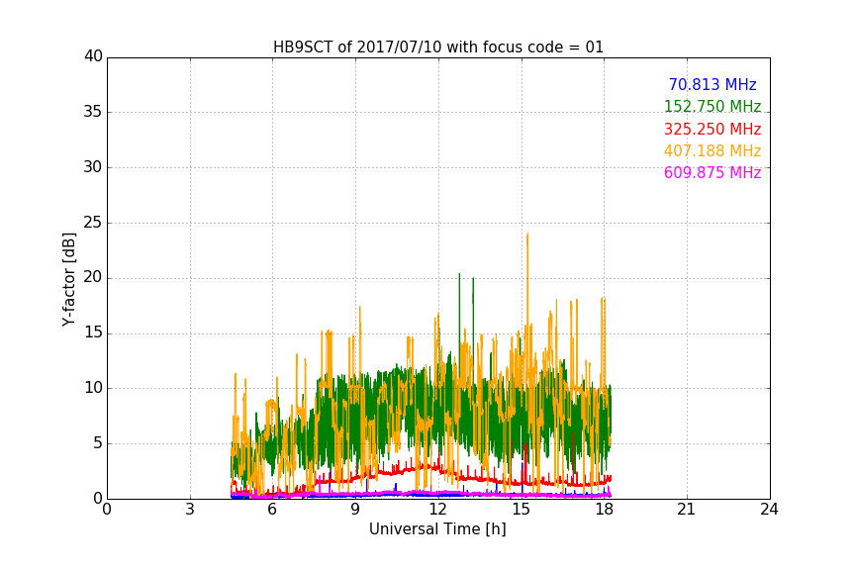Select the 70.813 MHz legend label

pos(712,84)
